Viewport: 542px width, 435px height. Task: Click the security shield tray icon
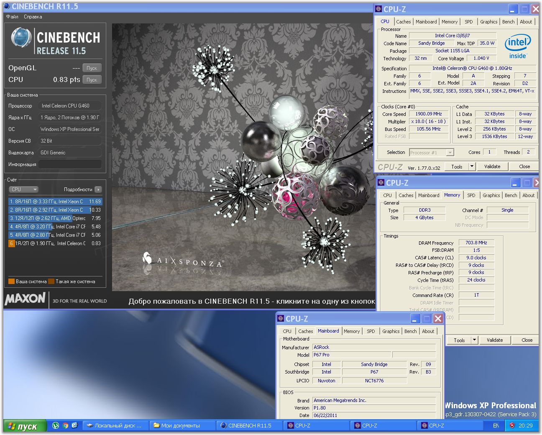[x=511, y=425]
